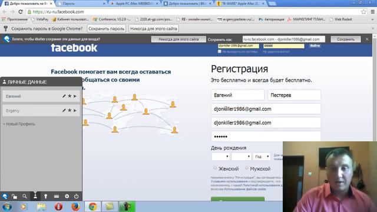
Task: Click the registration password field
Action: pyautogui.click(x=266, y=137)
